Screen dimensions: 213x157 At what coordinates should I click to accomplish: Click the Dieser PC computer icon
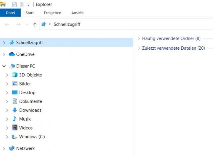point(12,66)
